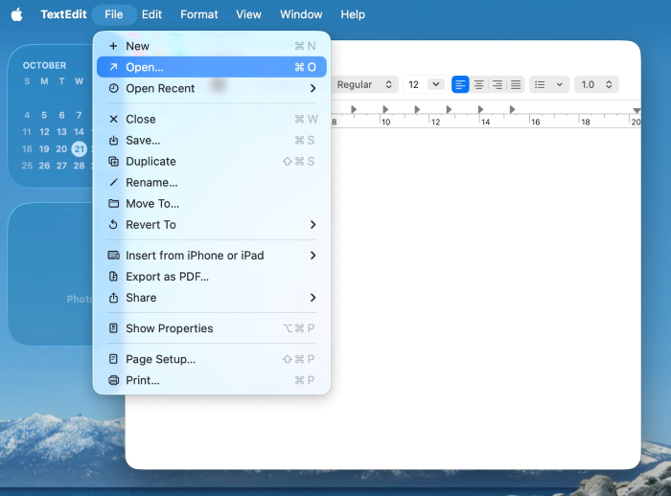Open the View menu
The height and width of the screenshot is (496, 671).
[x=248, y=14]
